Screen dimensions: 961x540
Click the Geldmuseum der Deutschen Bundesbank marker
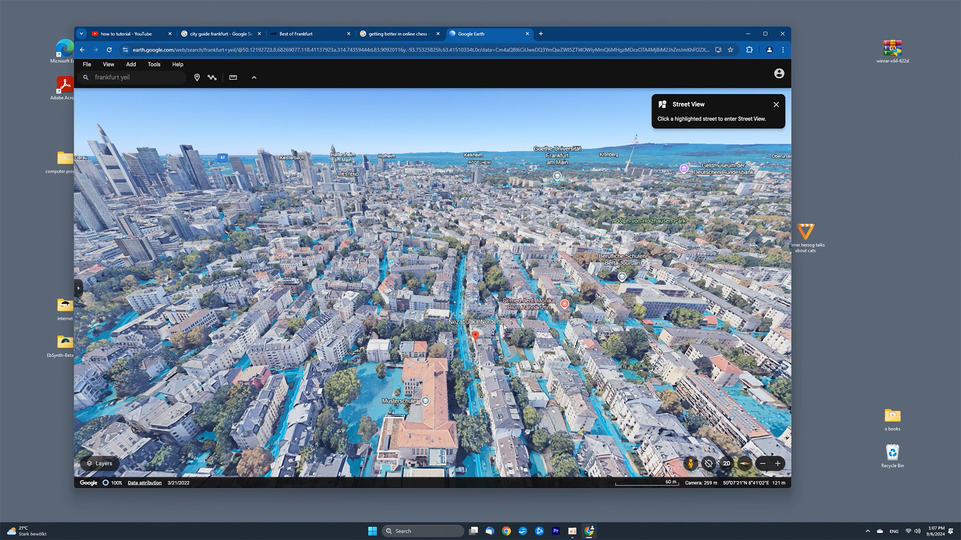684,169
